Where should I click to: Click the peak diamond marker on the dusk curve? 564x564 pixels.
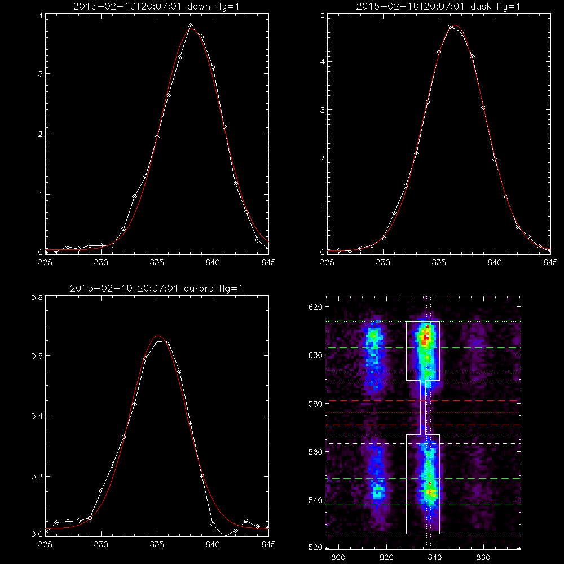[450, 27]
